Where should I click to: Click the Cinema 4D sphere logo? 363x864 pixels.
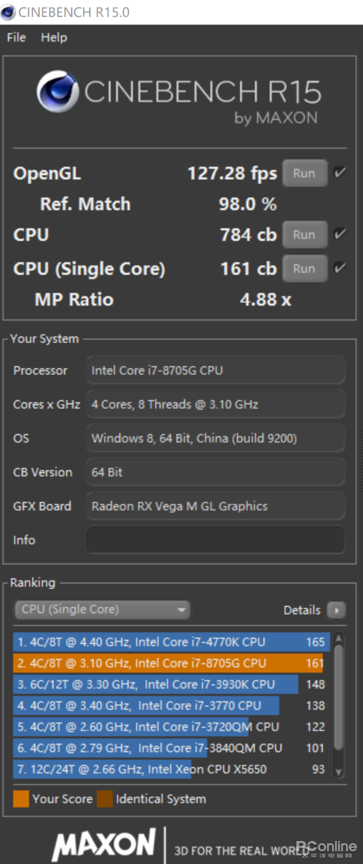click(x=57, y=91)
